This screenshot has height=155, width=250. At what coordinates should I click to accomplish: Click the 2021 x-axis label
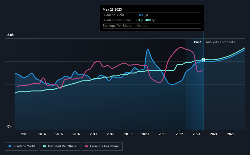(x=162, y=134)
